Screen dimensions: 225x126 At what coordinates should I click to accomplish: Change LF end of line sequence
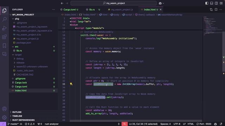click(x=184, y=124)
